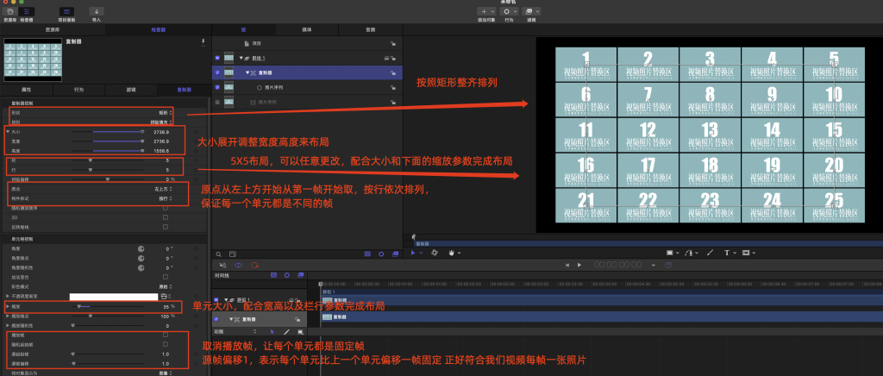Switch to the 行为 Behaviors inspector tab
This screenshot has height=376, width=883.
click(x=79, y=89)
